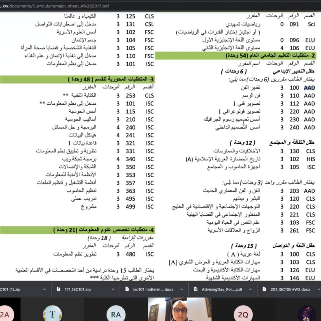Select the RA participant avatar
This screenshot has width=321, height=321.
tap(116, 313)
